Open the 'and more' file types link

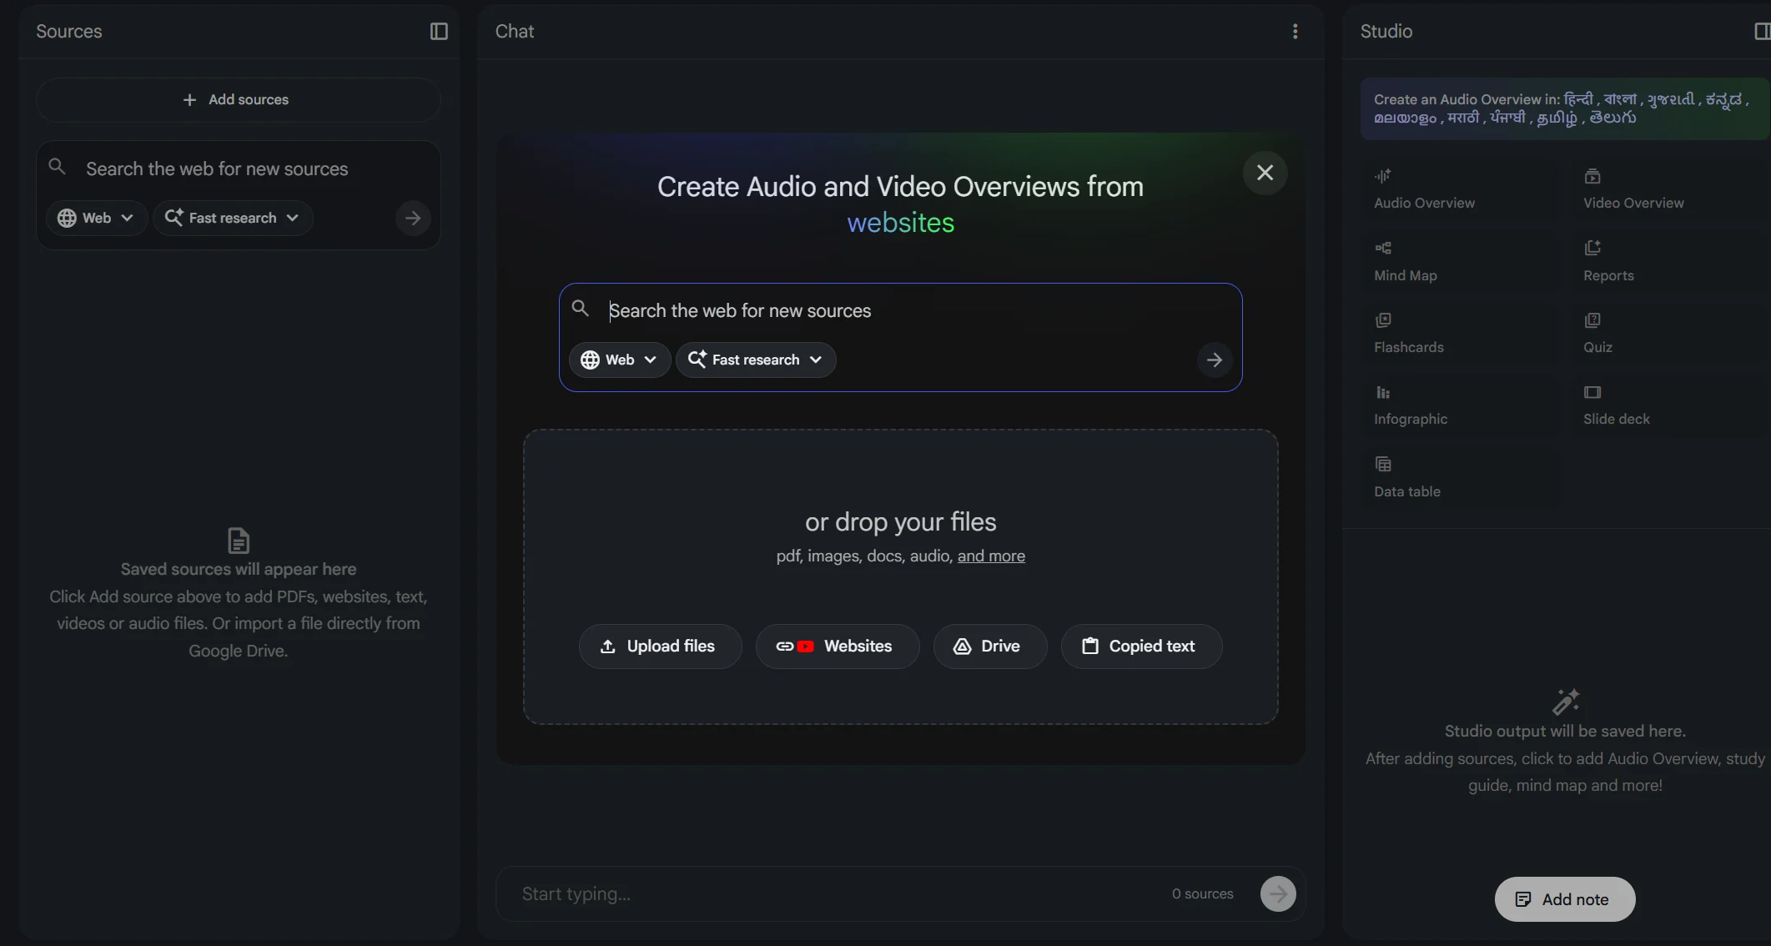point(990,556)
